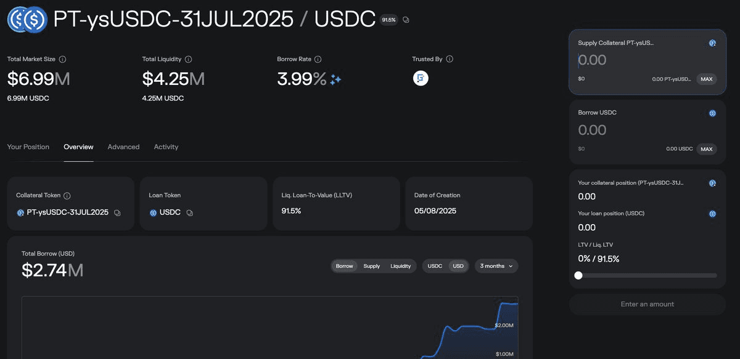This screenshot has height=359, width=740.
Task: Click the market pair logo in the header
Action: click(27, 20)
